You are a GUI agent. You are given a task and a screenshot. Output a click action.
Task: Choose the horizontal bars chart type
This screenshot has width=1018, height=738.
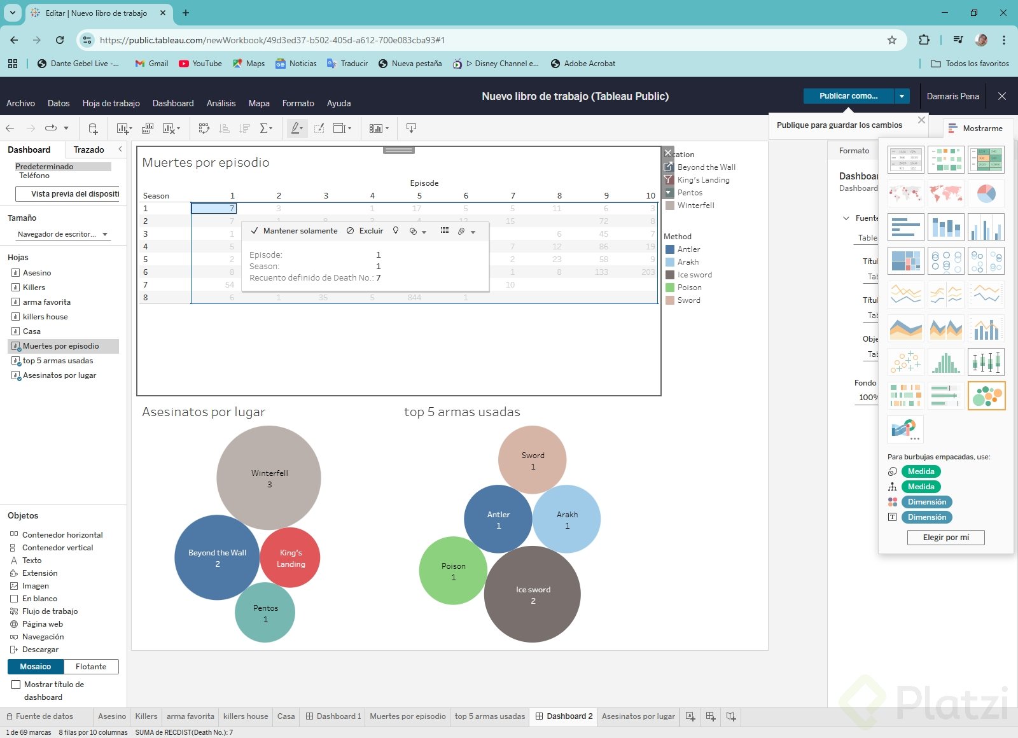pos(906,227)
